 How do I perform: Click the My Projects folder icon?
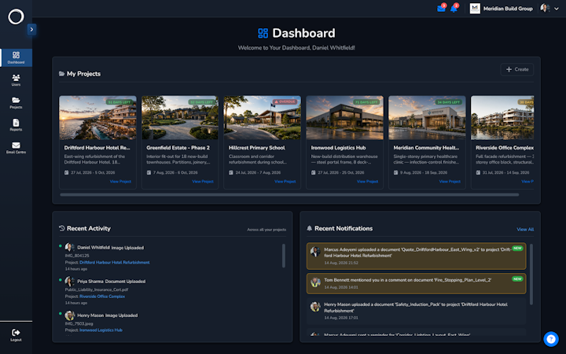(x=62, y=74)
